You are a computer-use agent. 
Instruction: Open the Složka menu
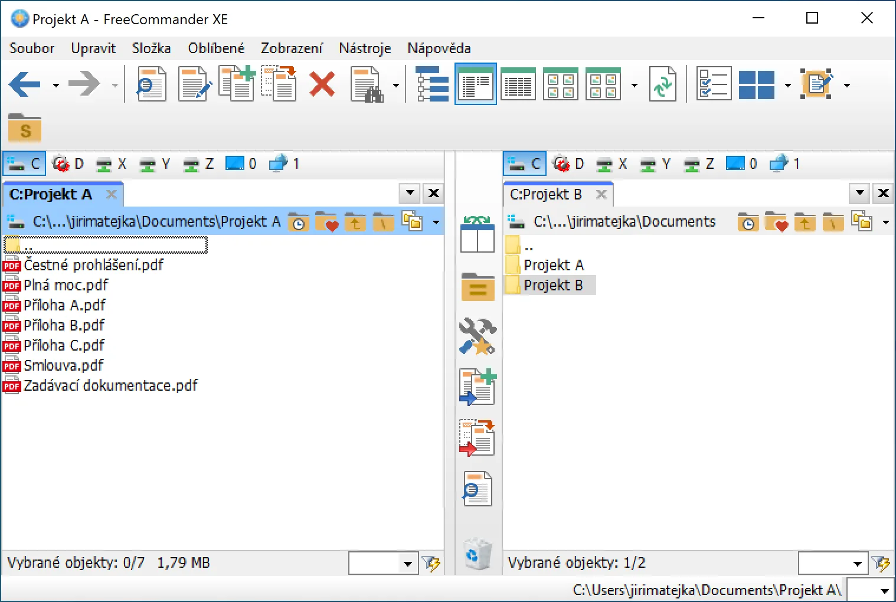[x=152, y=48]
